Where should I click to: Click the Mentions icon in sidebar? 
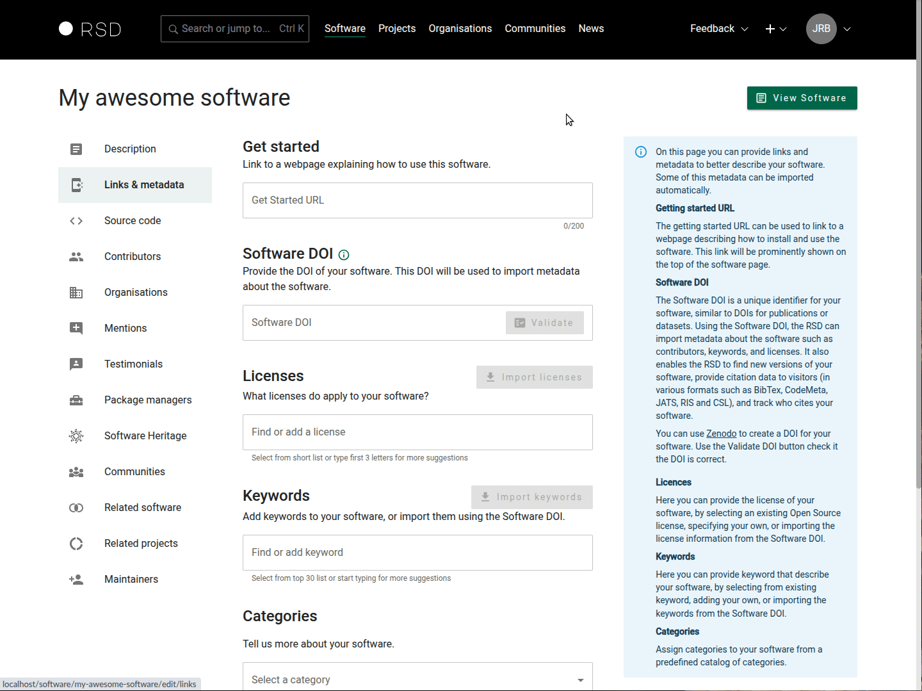tap(76, 329)
